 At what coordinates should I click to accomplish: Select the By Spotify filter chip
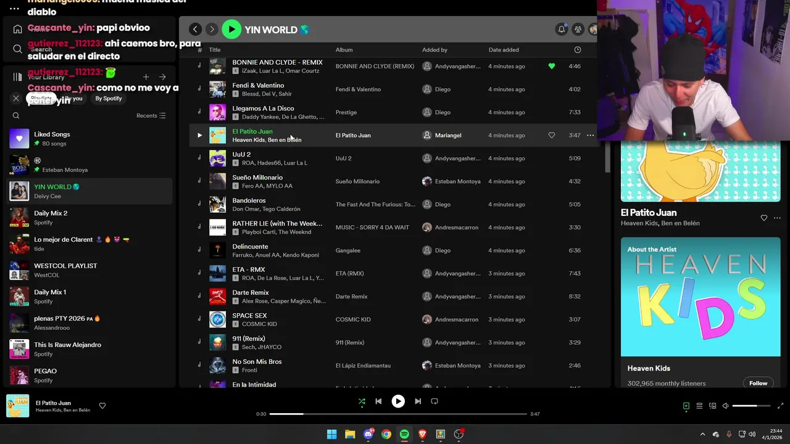pos(109,98)
